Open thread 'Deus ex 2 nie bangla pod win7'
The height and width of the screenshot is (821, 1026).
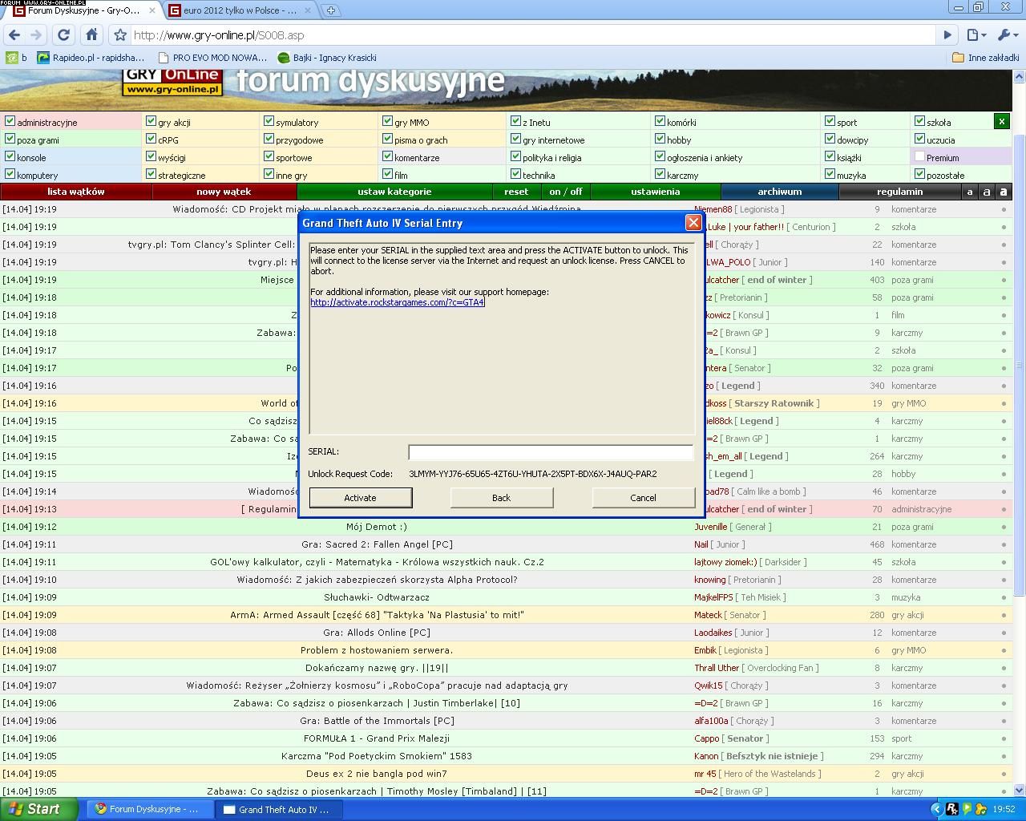[x=377, y=774]
